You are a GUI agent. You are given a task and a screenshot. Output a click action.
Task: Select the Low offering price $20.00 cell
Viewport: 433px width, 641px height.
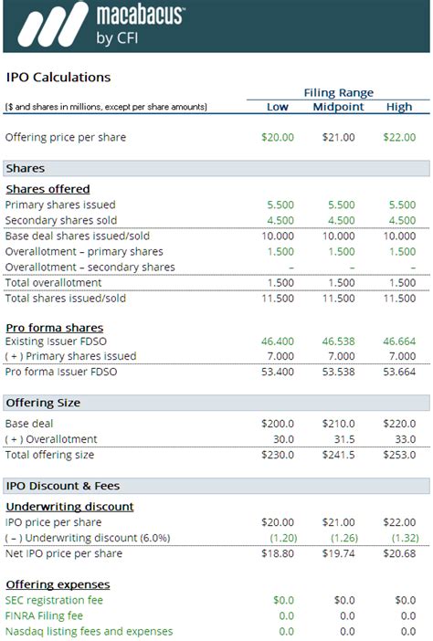point(278,137)
